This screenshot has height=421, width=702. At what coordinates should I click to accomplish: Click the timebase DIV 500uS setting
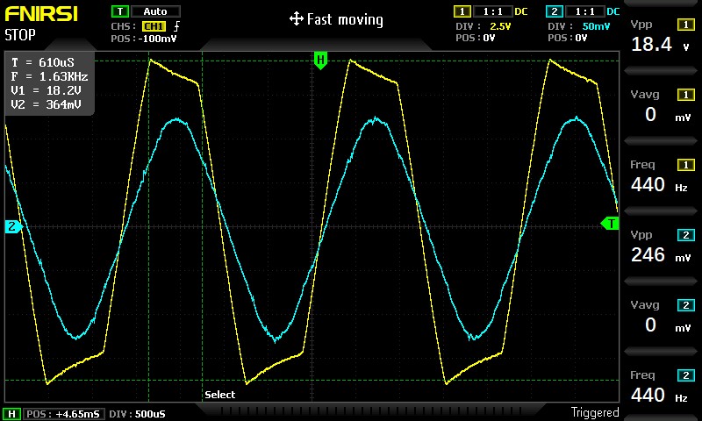pos(138,413)
